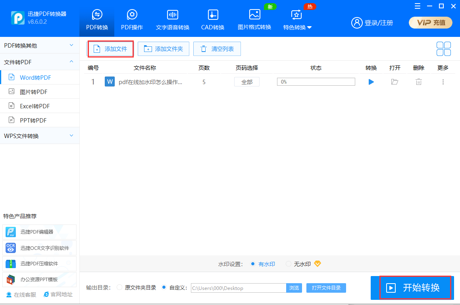
Task: Click the 添加文件夹 button
Action: (x=164, y=49)
